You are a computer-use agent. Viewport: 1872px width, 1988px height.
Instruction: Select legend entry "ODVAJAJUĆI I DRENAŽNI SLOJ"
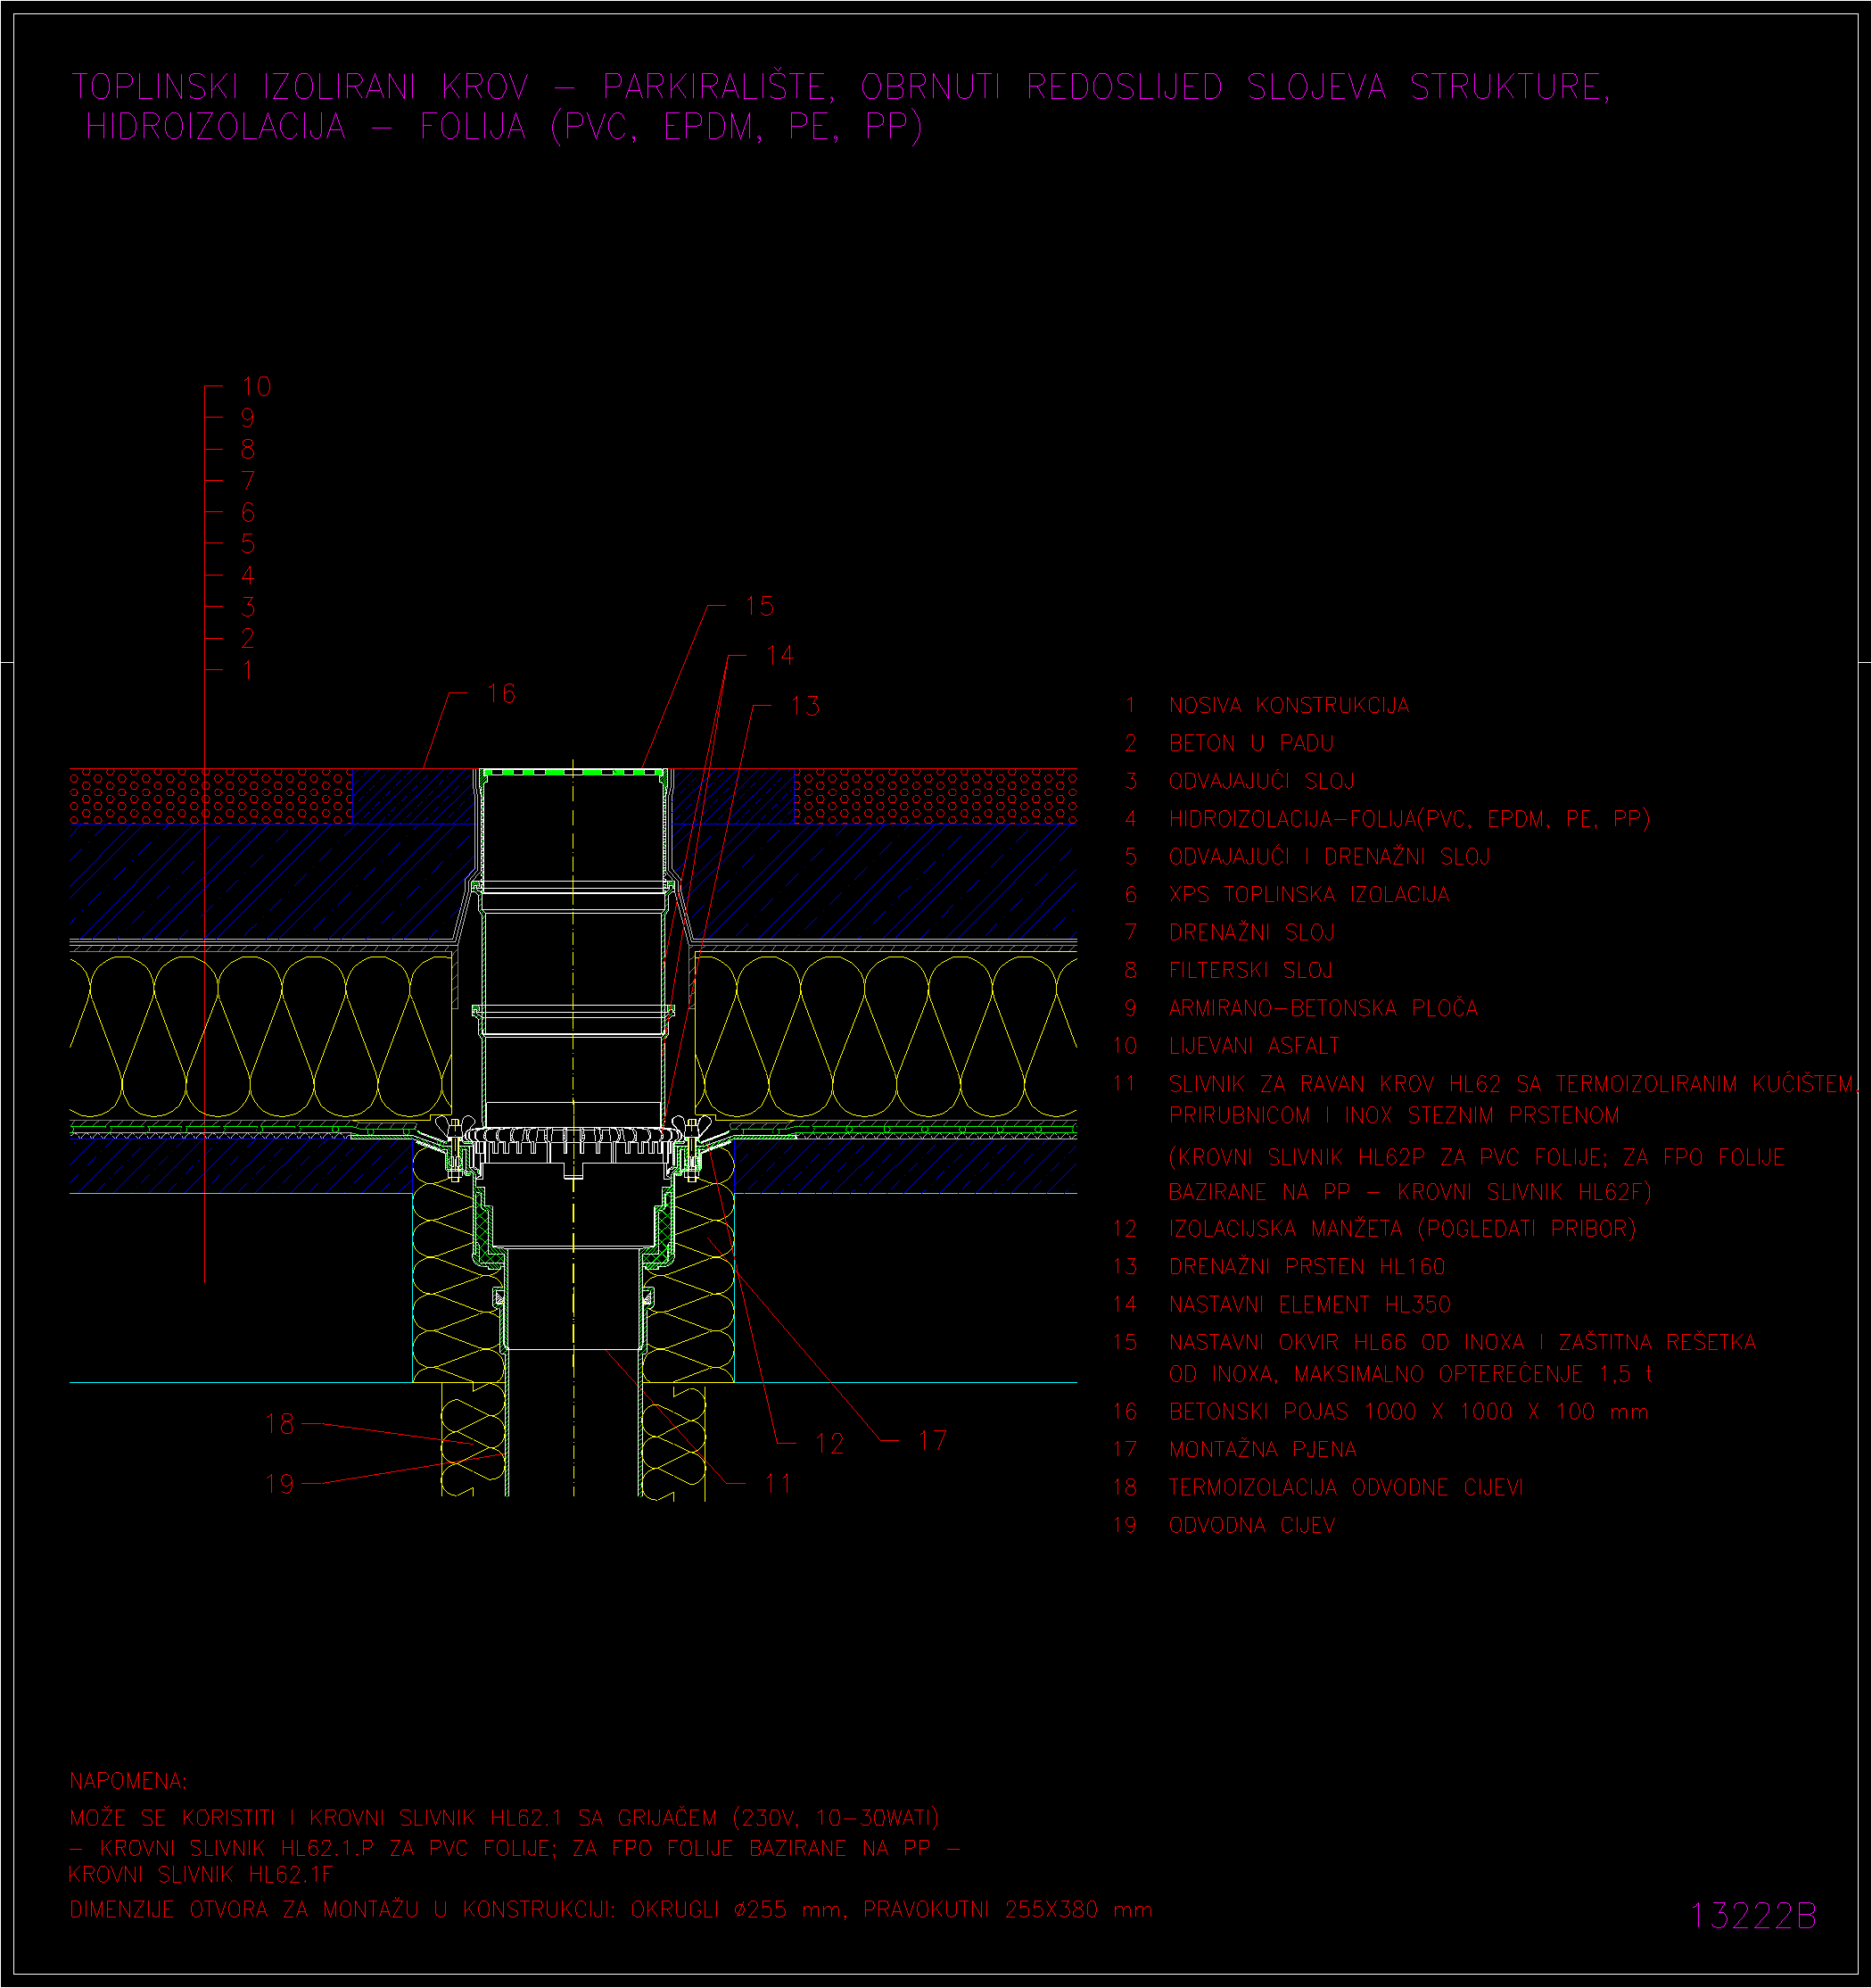(1329, 857)
